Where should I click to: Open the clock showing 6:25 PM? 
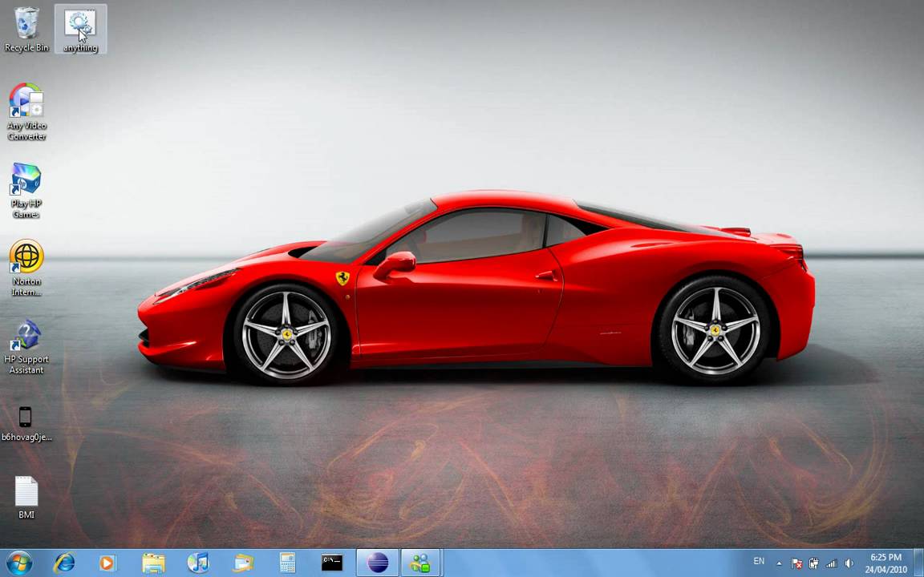886,563
